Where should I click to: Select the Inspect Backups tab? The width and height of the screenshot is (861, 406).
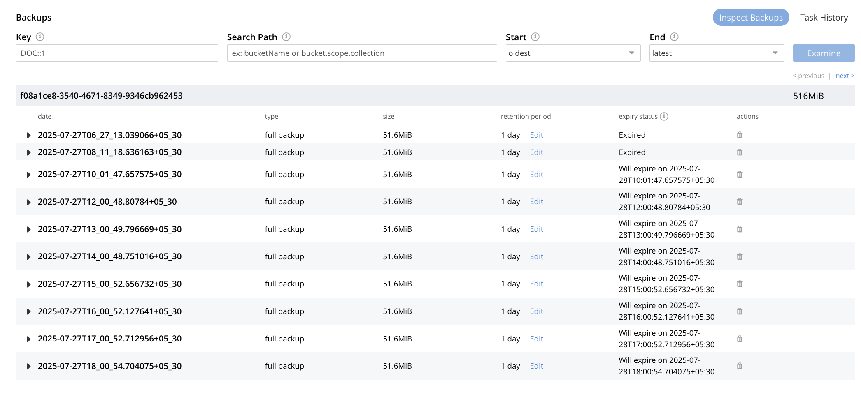tap(750, 18)
